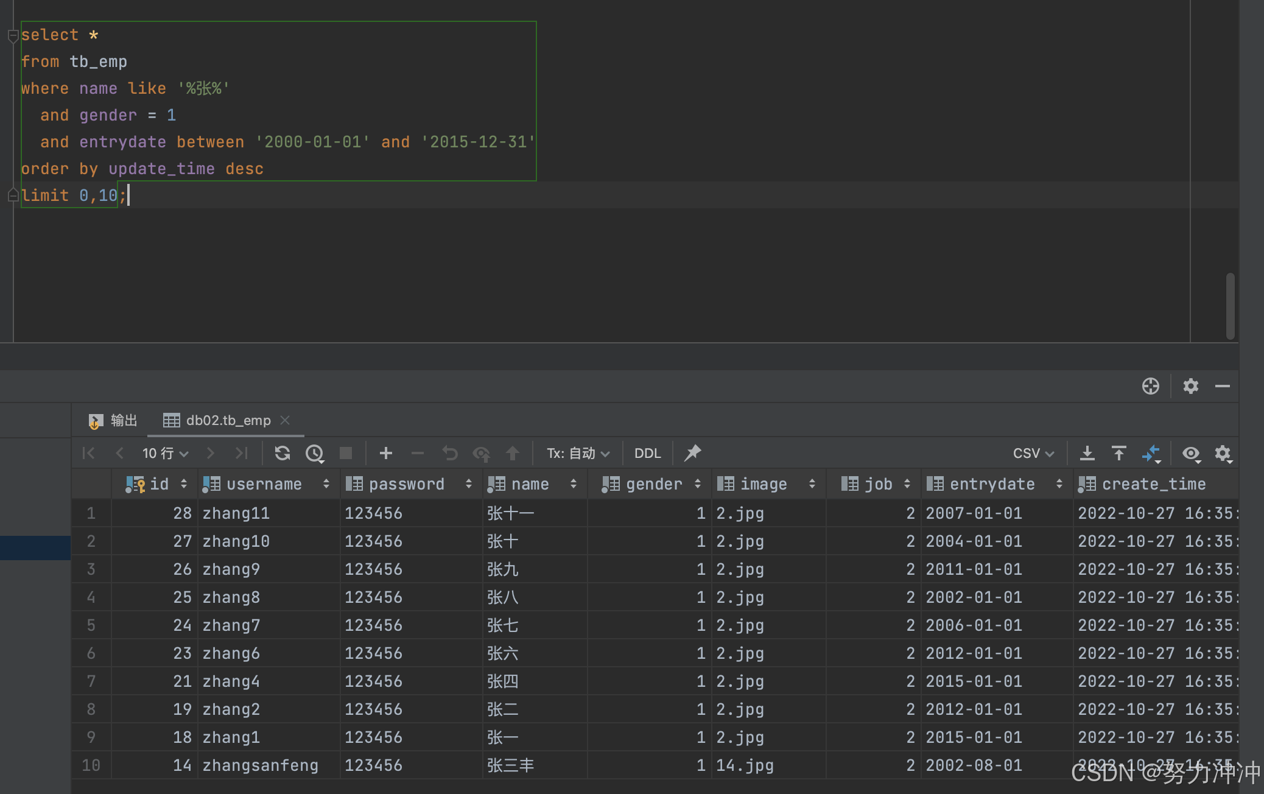Click the add row plus icon

pos(385,453)
